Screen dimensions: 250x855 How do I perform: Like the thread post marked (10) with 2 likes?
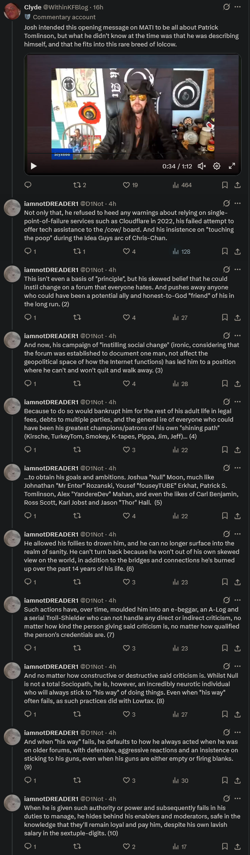pyautogui.click(x=129, y=847)
